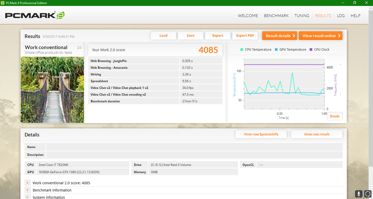Open chart Details button

point(335,116)
